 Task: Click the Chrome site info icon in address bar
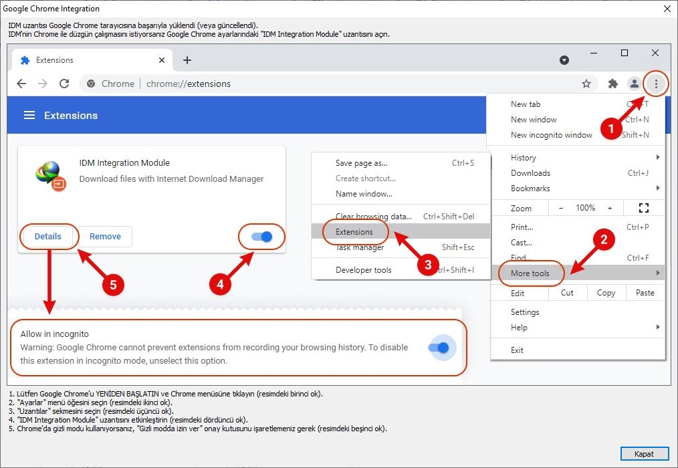click(x=91, y=84)
